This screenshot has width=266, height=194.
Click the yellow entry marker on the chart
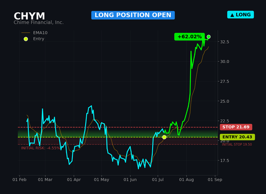click(164, 137)
